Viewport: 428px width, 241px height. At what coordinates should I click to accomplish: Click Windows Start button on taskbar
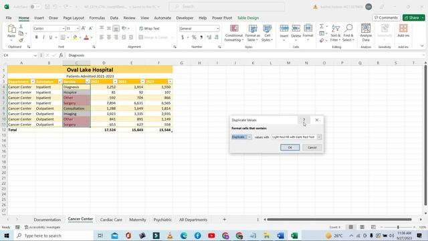[x=6, y=236]
